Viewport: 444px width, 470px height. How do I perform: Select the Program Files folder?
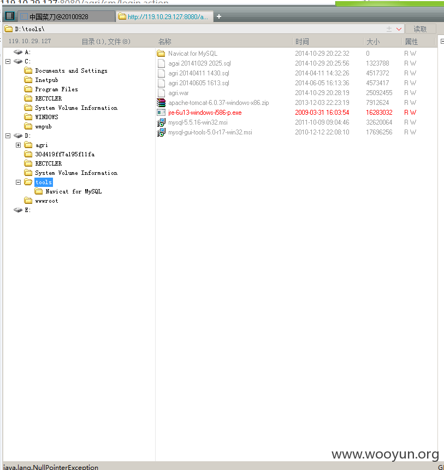(56, 89)
